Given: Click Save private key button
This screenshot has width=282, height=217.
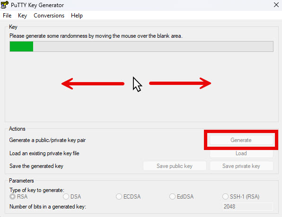Looking at the screenshot, I should (241, 166).
